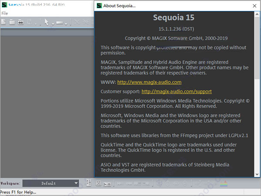
Task: Click the About dialog scrollbar thumb
Action: pyautogui.click(x=257, y=48)
